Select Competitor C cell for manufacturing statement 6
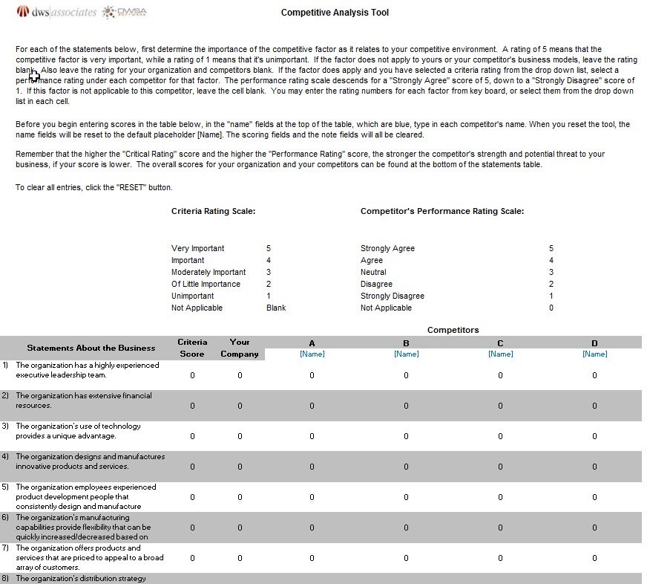 (x=500, y=528)
